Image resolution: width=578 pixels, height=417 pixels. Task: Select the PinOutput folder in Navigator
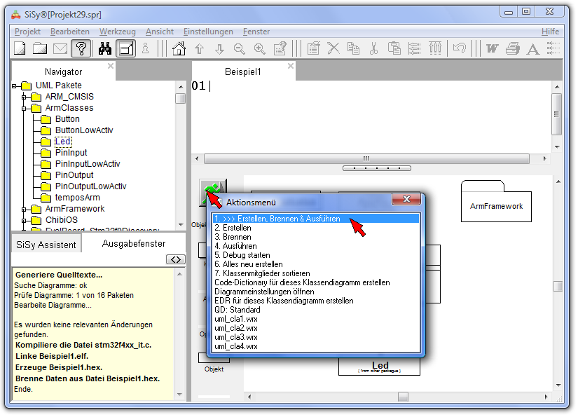pos(74,175)
